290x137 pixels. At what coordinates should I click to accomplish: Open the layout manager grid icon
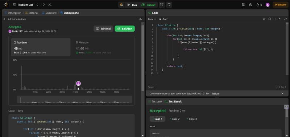[243, 5]
